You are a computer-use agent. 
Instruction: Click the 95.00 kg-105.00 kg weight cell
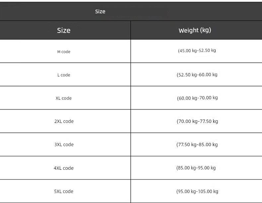tap(197, 191)
